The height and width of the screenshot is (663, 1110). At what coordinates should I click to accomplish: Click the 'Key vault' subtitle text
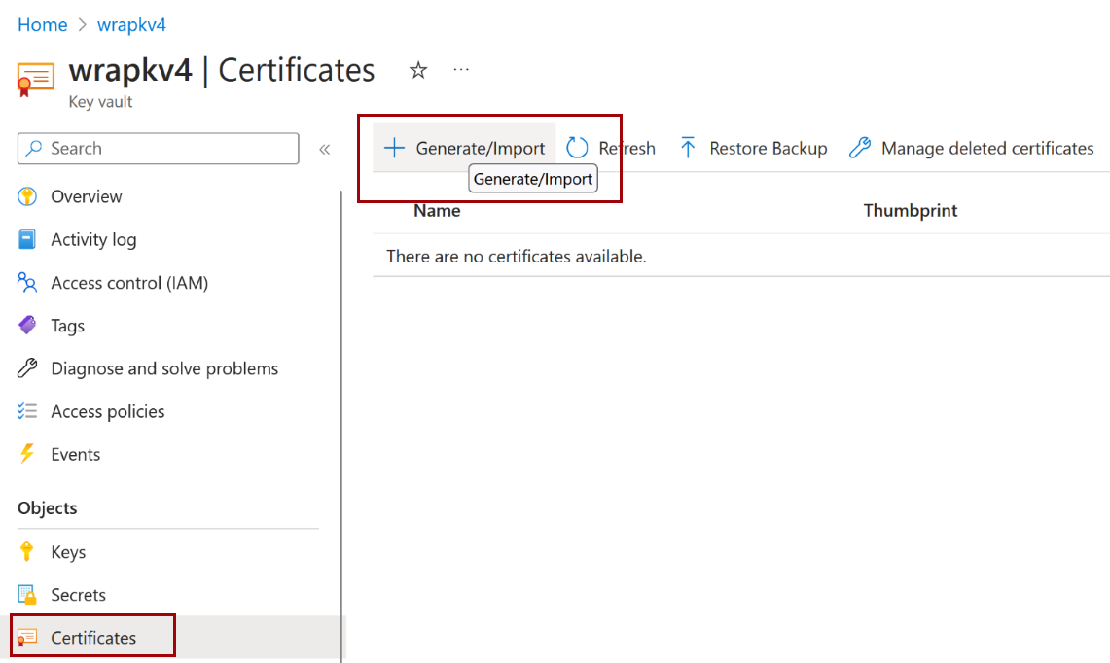[x=100, y=102]
